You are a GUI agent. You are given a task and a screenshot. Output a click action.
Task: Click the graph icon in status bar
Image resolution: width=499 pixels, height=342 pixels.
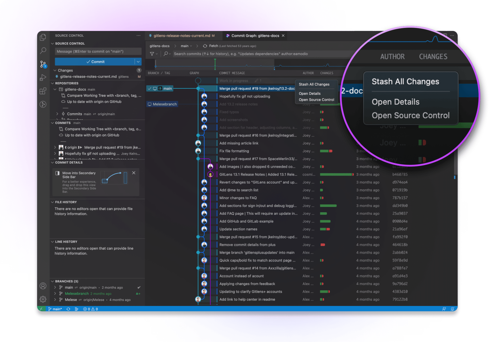76,309
